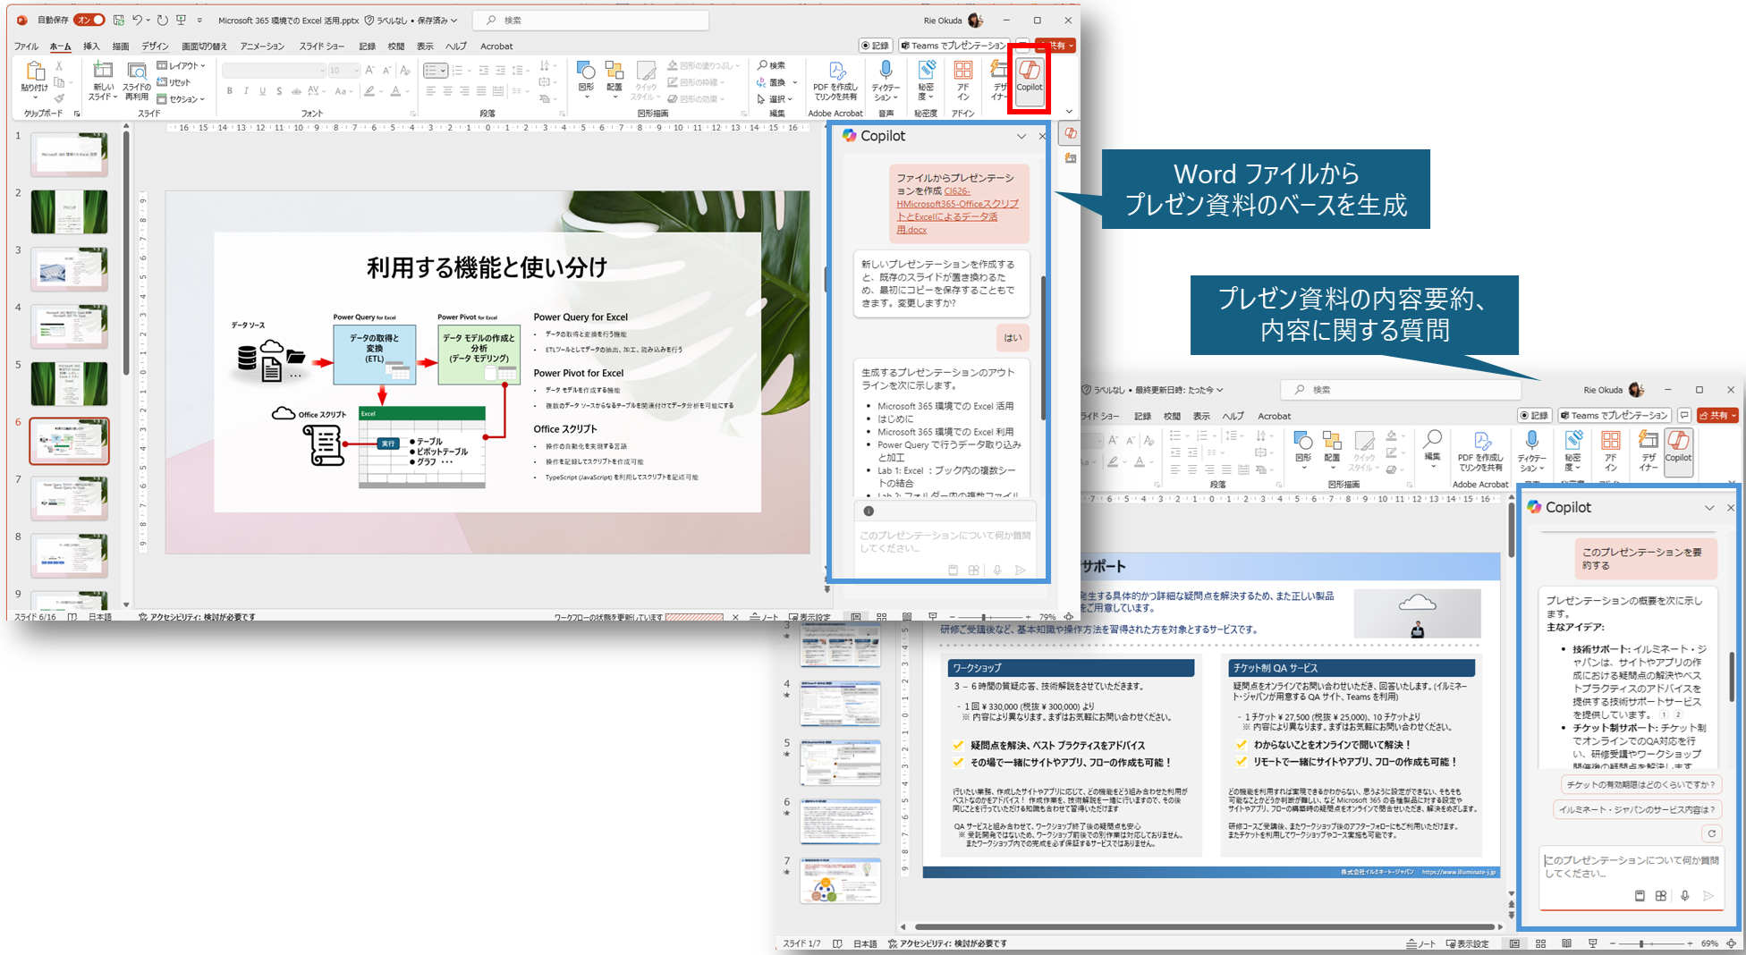Screen dimensions: 1746x955
Task: Open the File (ファイル) tab
Action: 26,46
